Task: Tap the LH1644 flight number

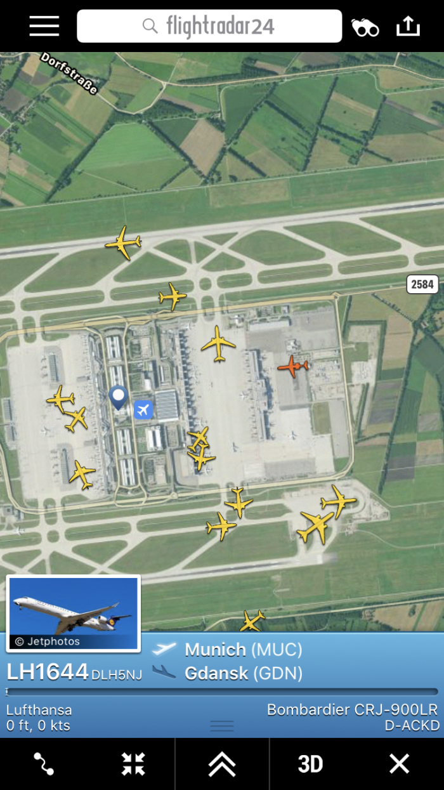Action: (x=48, y=672)
